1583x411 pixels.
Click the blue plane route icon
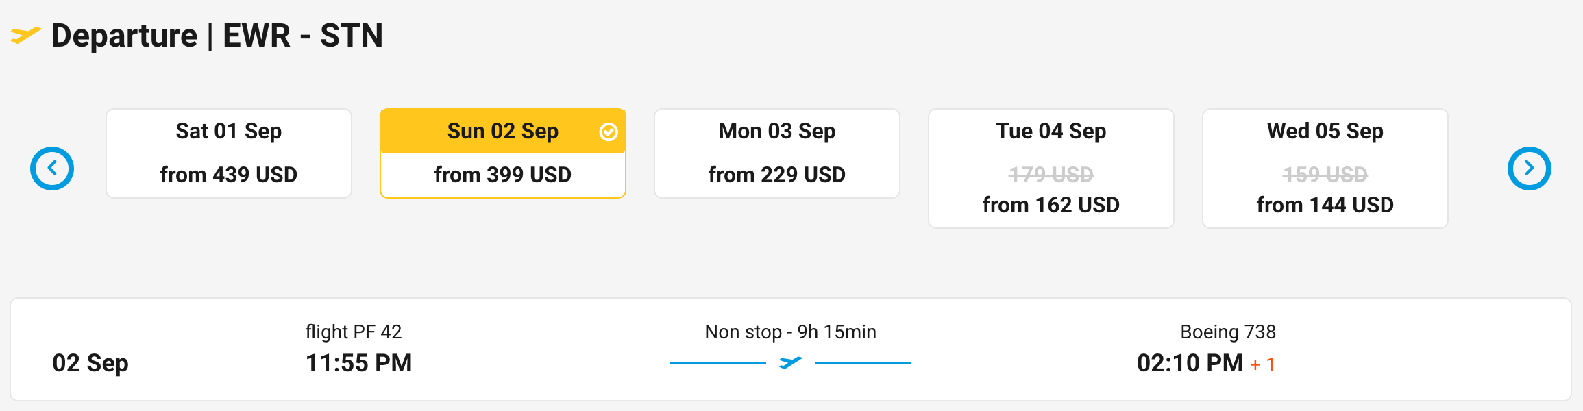point(790,362)
